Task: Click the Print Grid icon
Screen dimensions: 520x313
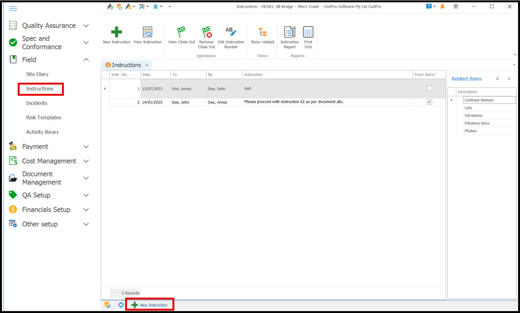Action: [x=308, y=33]
